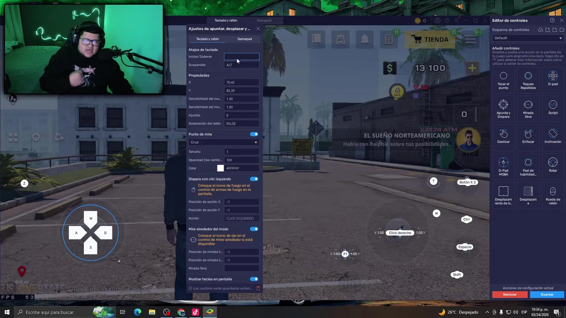
Task: Toggle the Punto de mira switch
Action: click(x=254, y=134)
